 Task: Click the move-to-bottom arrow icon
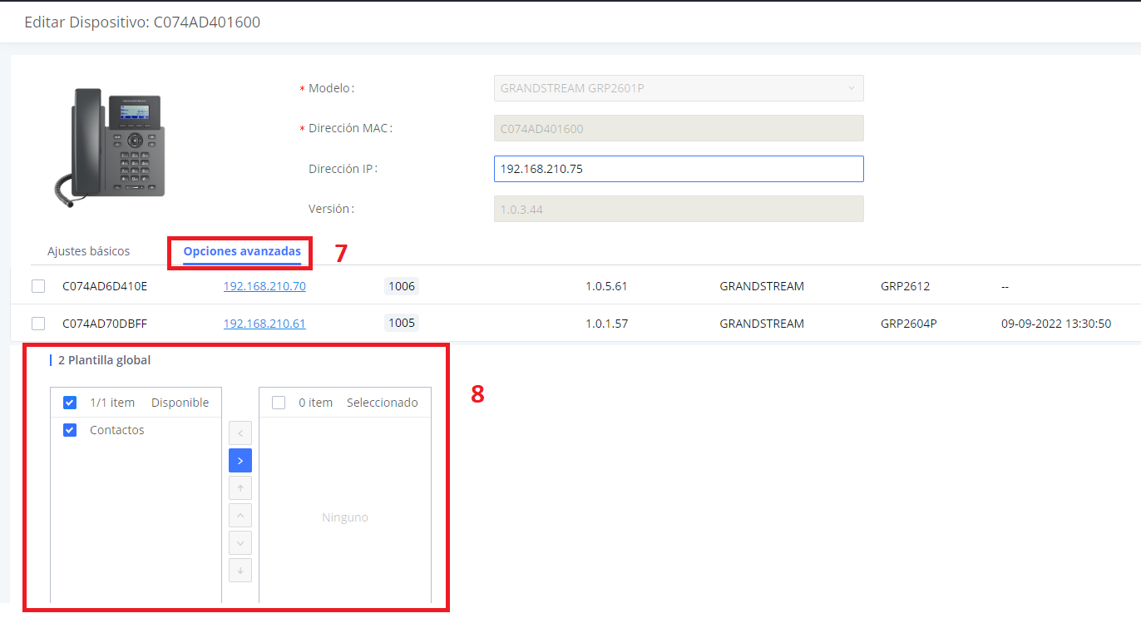(240, 570)
